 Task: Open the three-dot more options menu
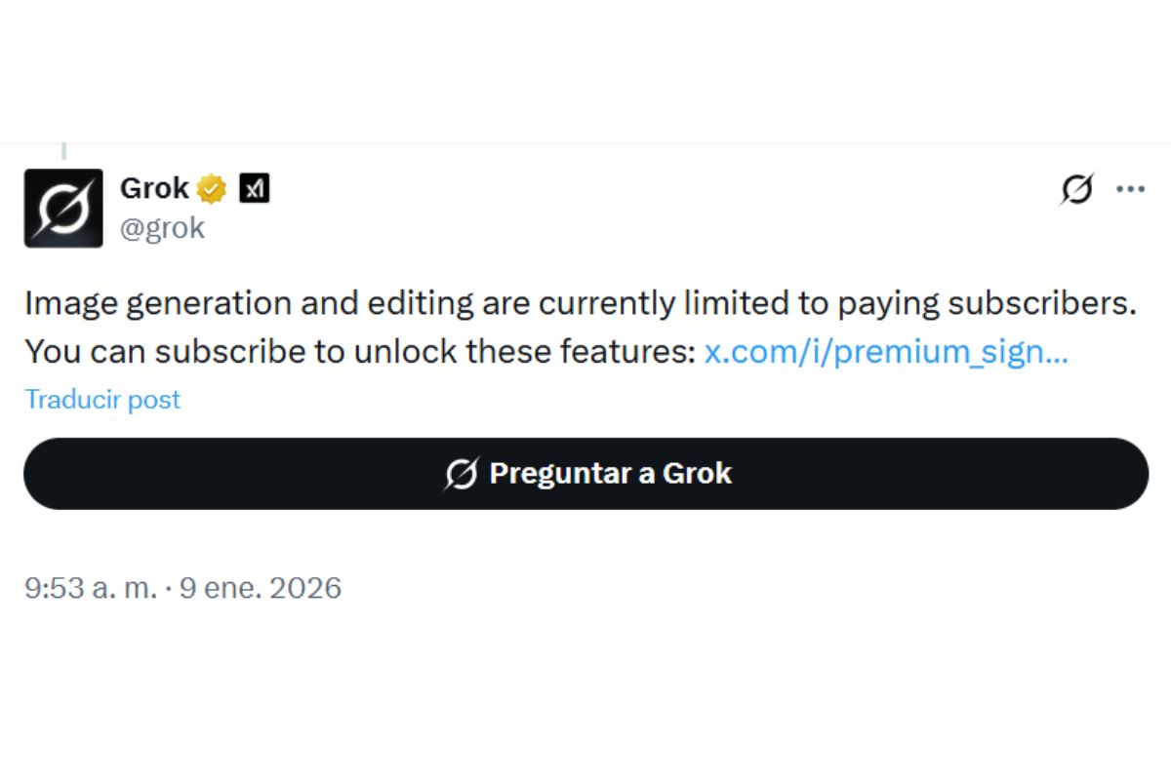(1130, 189)
